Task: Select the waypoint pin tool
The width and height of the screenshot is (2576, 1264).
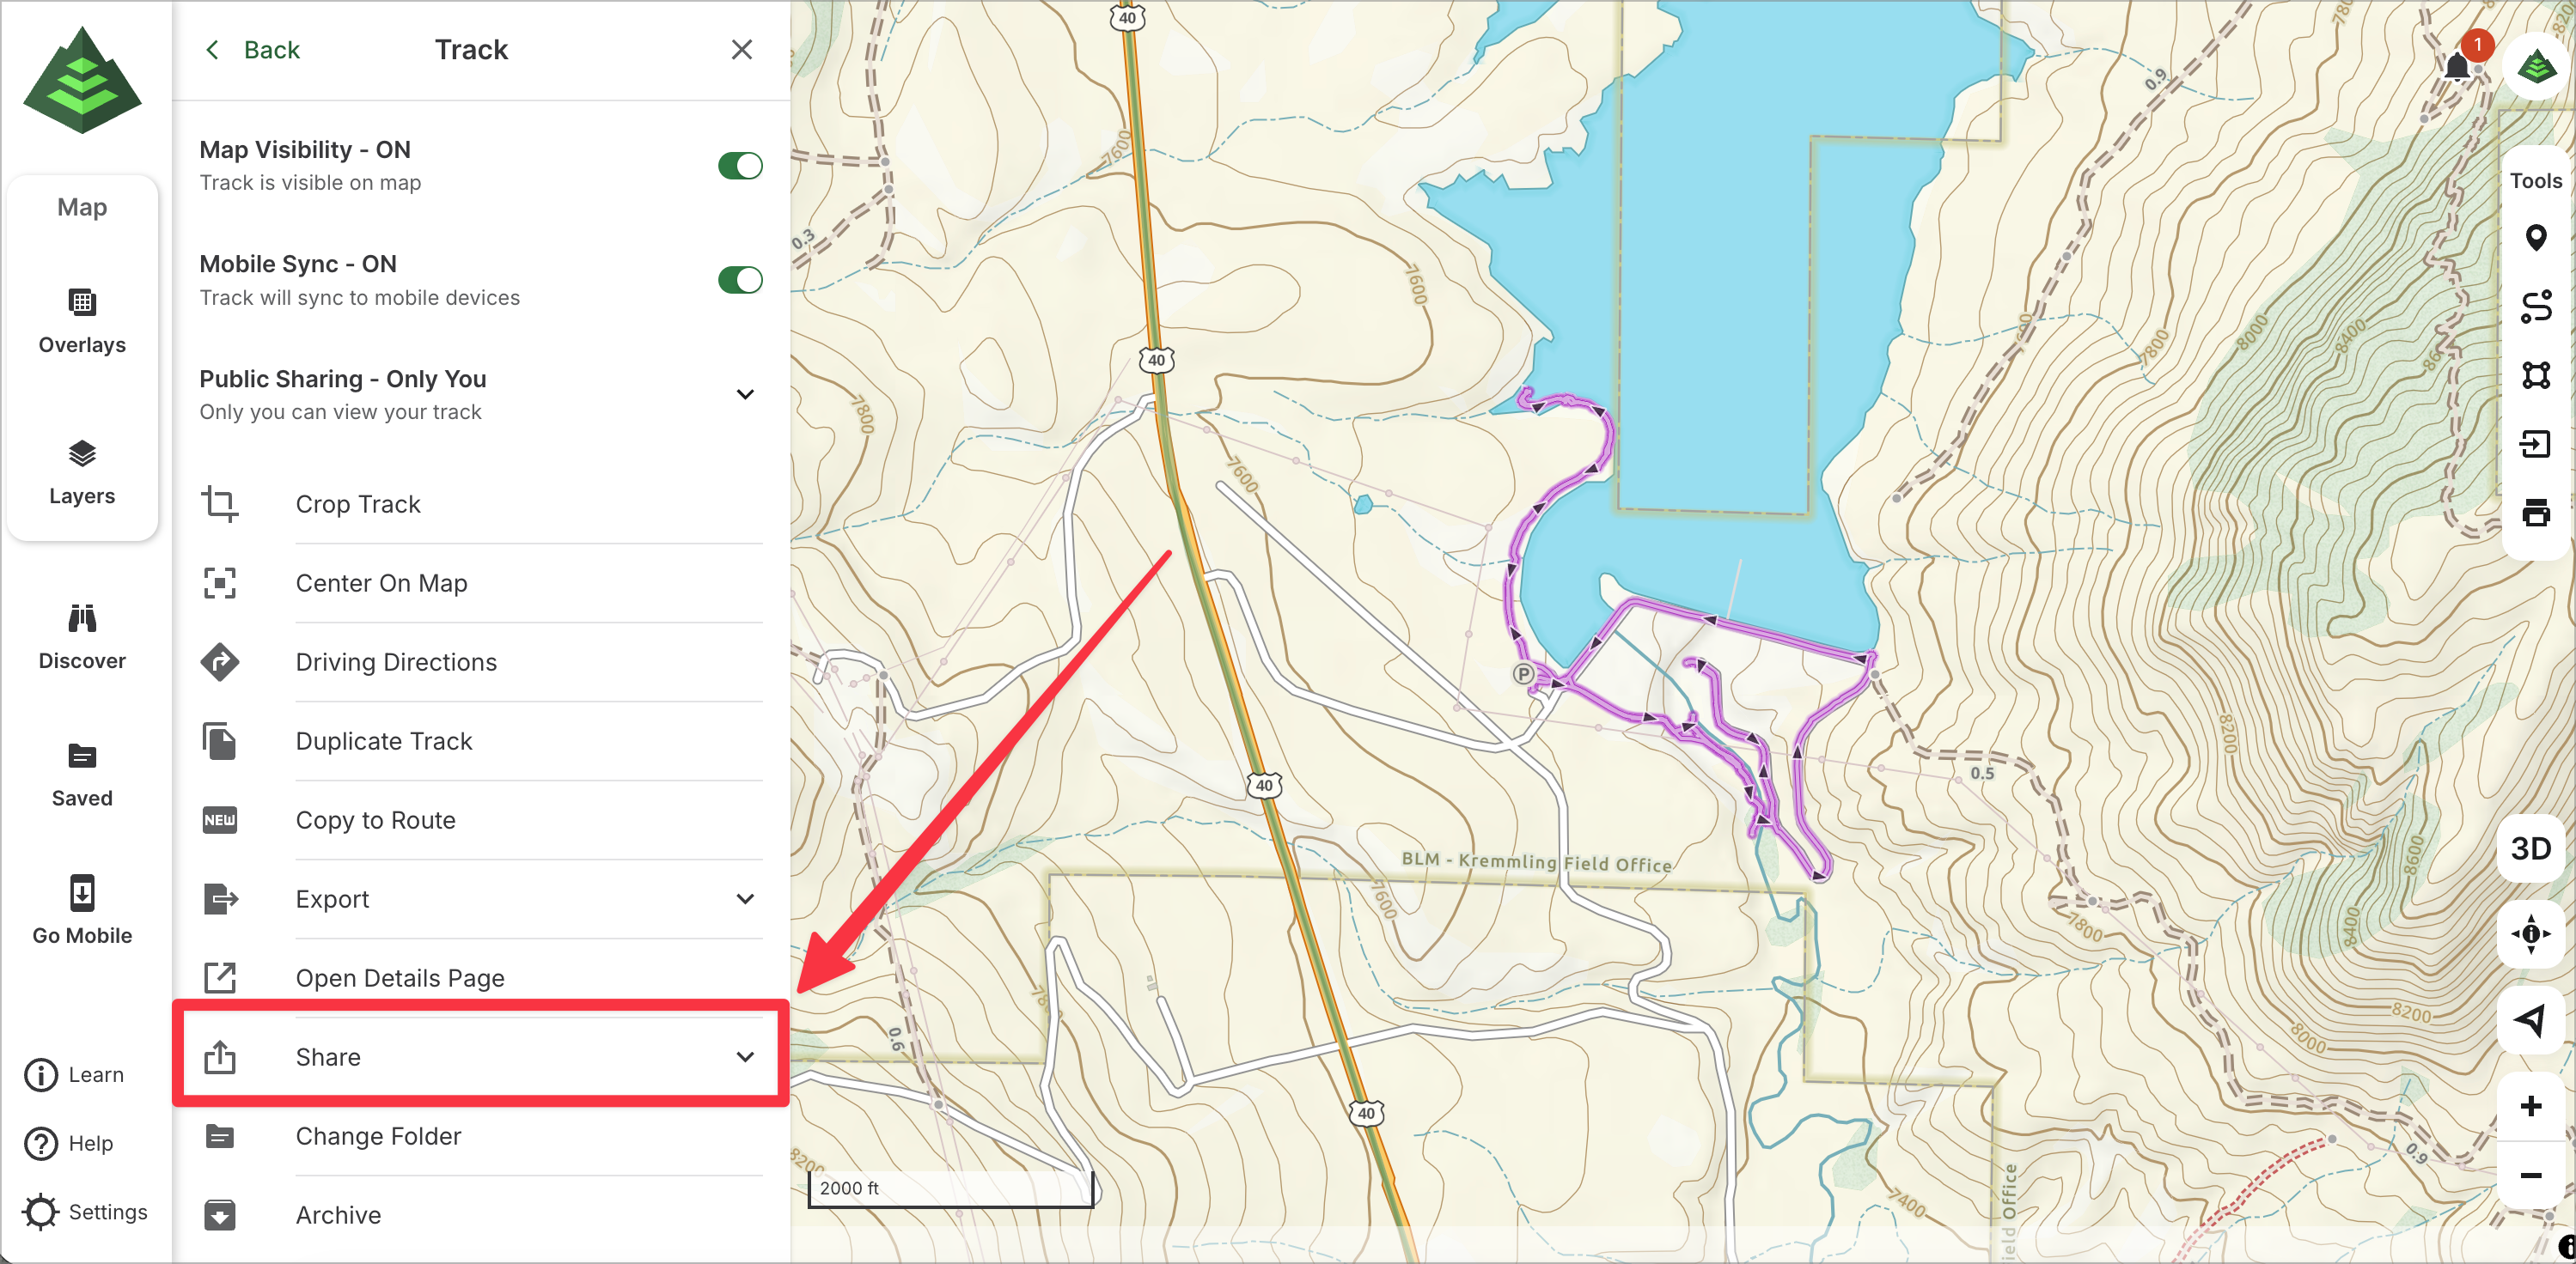Action: (2534, 238)
